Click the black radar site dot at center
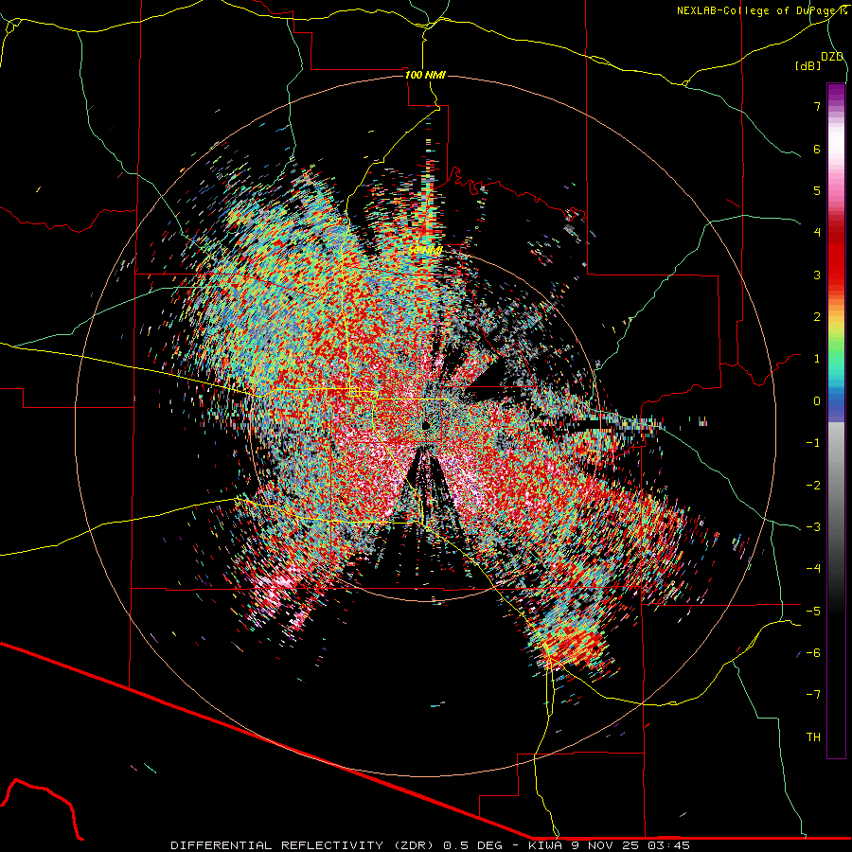 (x=425, y=425)
